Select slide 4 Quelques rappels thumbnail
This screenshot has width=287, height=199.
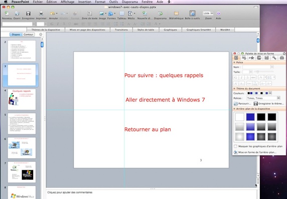(22, 99)
